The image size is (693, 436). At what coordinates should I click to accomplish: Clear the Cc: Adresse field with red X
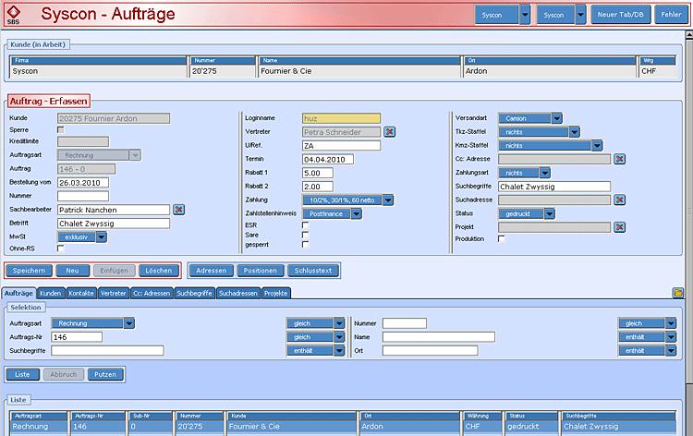coord(619,159)
